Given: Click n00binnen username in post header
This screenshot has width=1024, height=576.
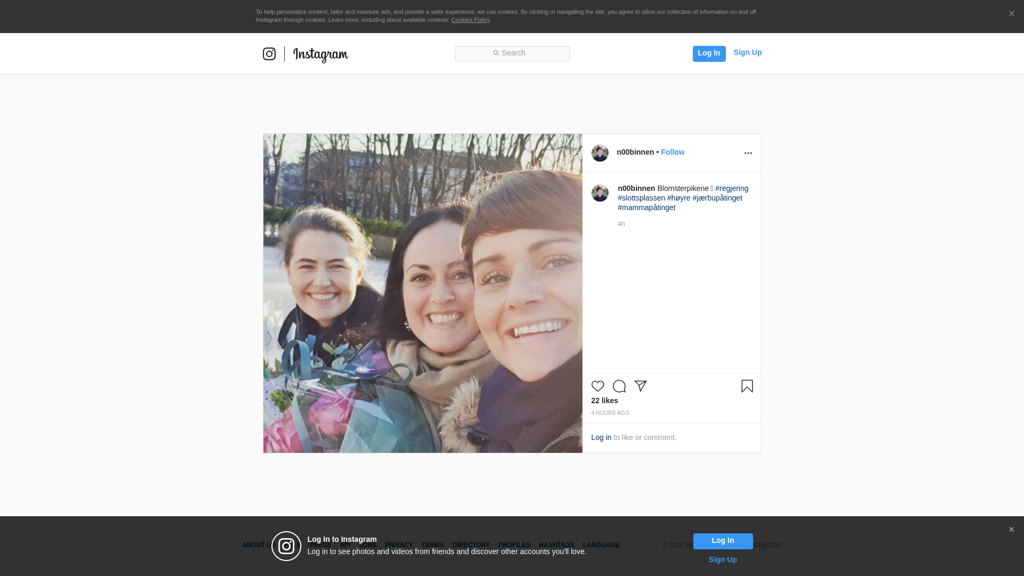Looking at the screenshot, I should (635, 152).
